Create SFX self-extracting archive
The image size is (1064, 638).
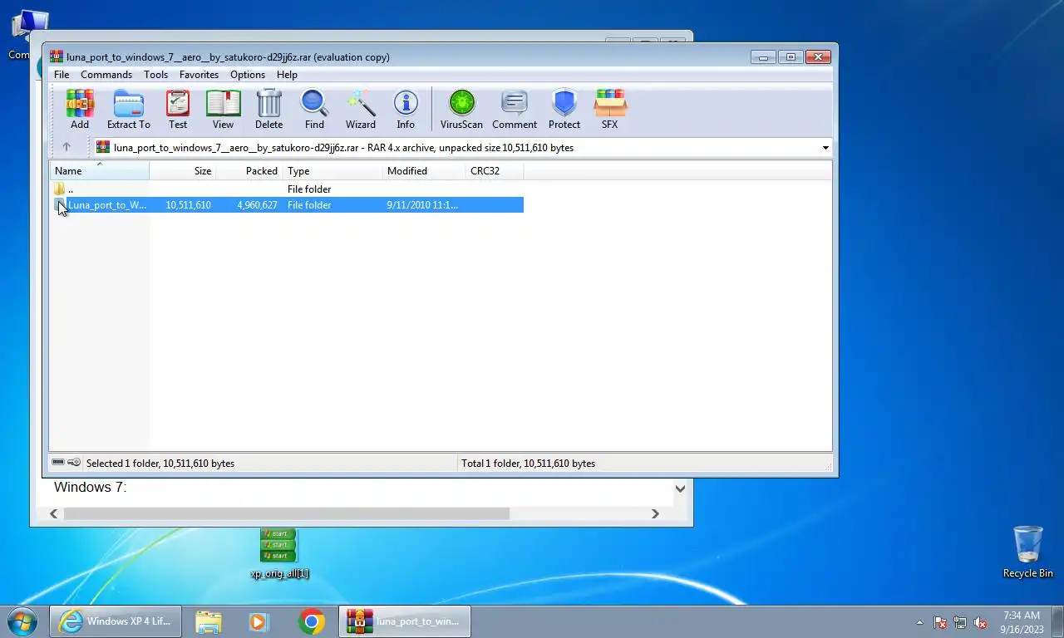pyautogui.click(x=610, y=110)
